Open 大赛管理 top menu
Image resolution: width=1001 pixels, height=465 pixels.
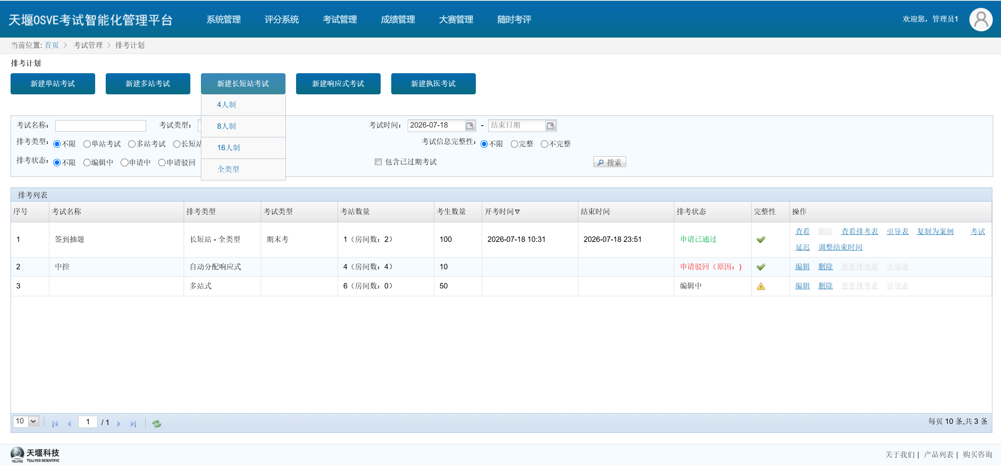click(x=456, y=20)
